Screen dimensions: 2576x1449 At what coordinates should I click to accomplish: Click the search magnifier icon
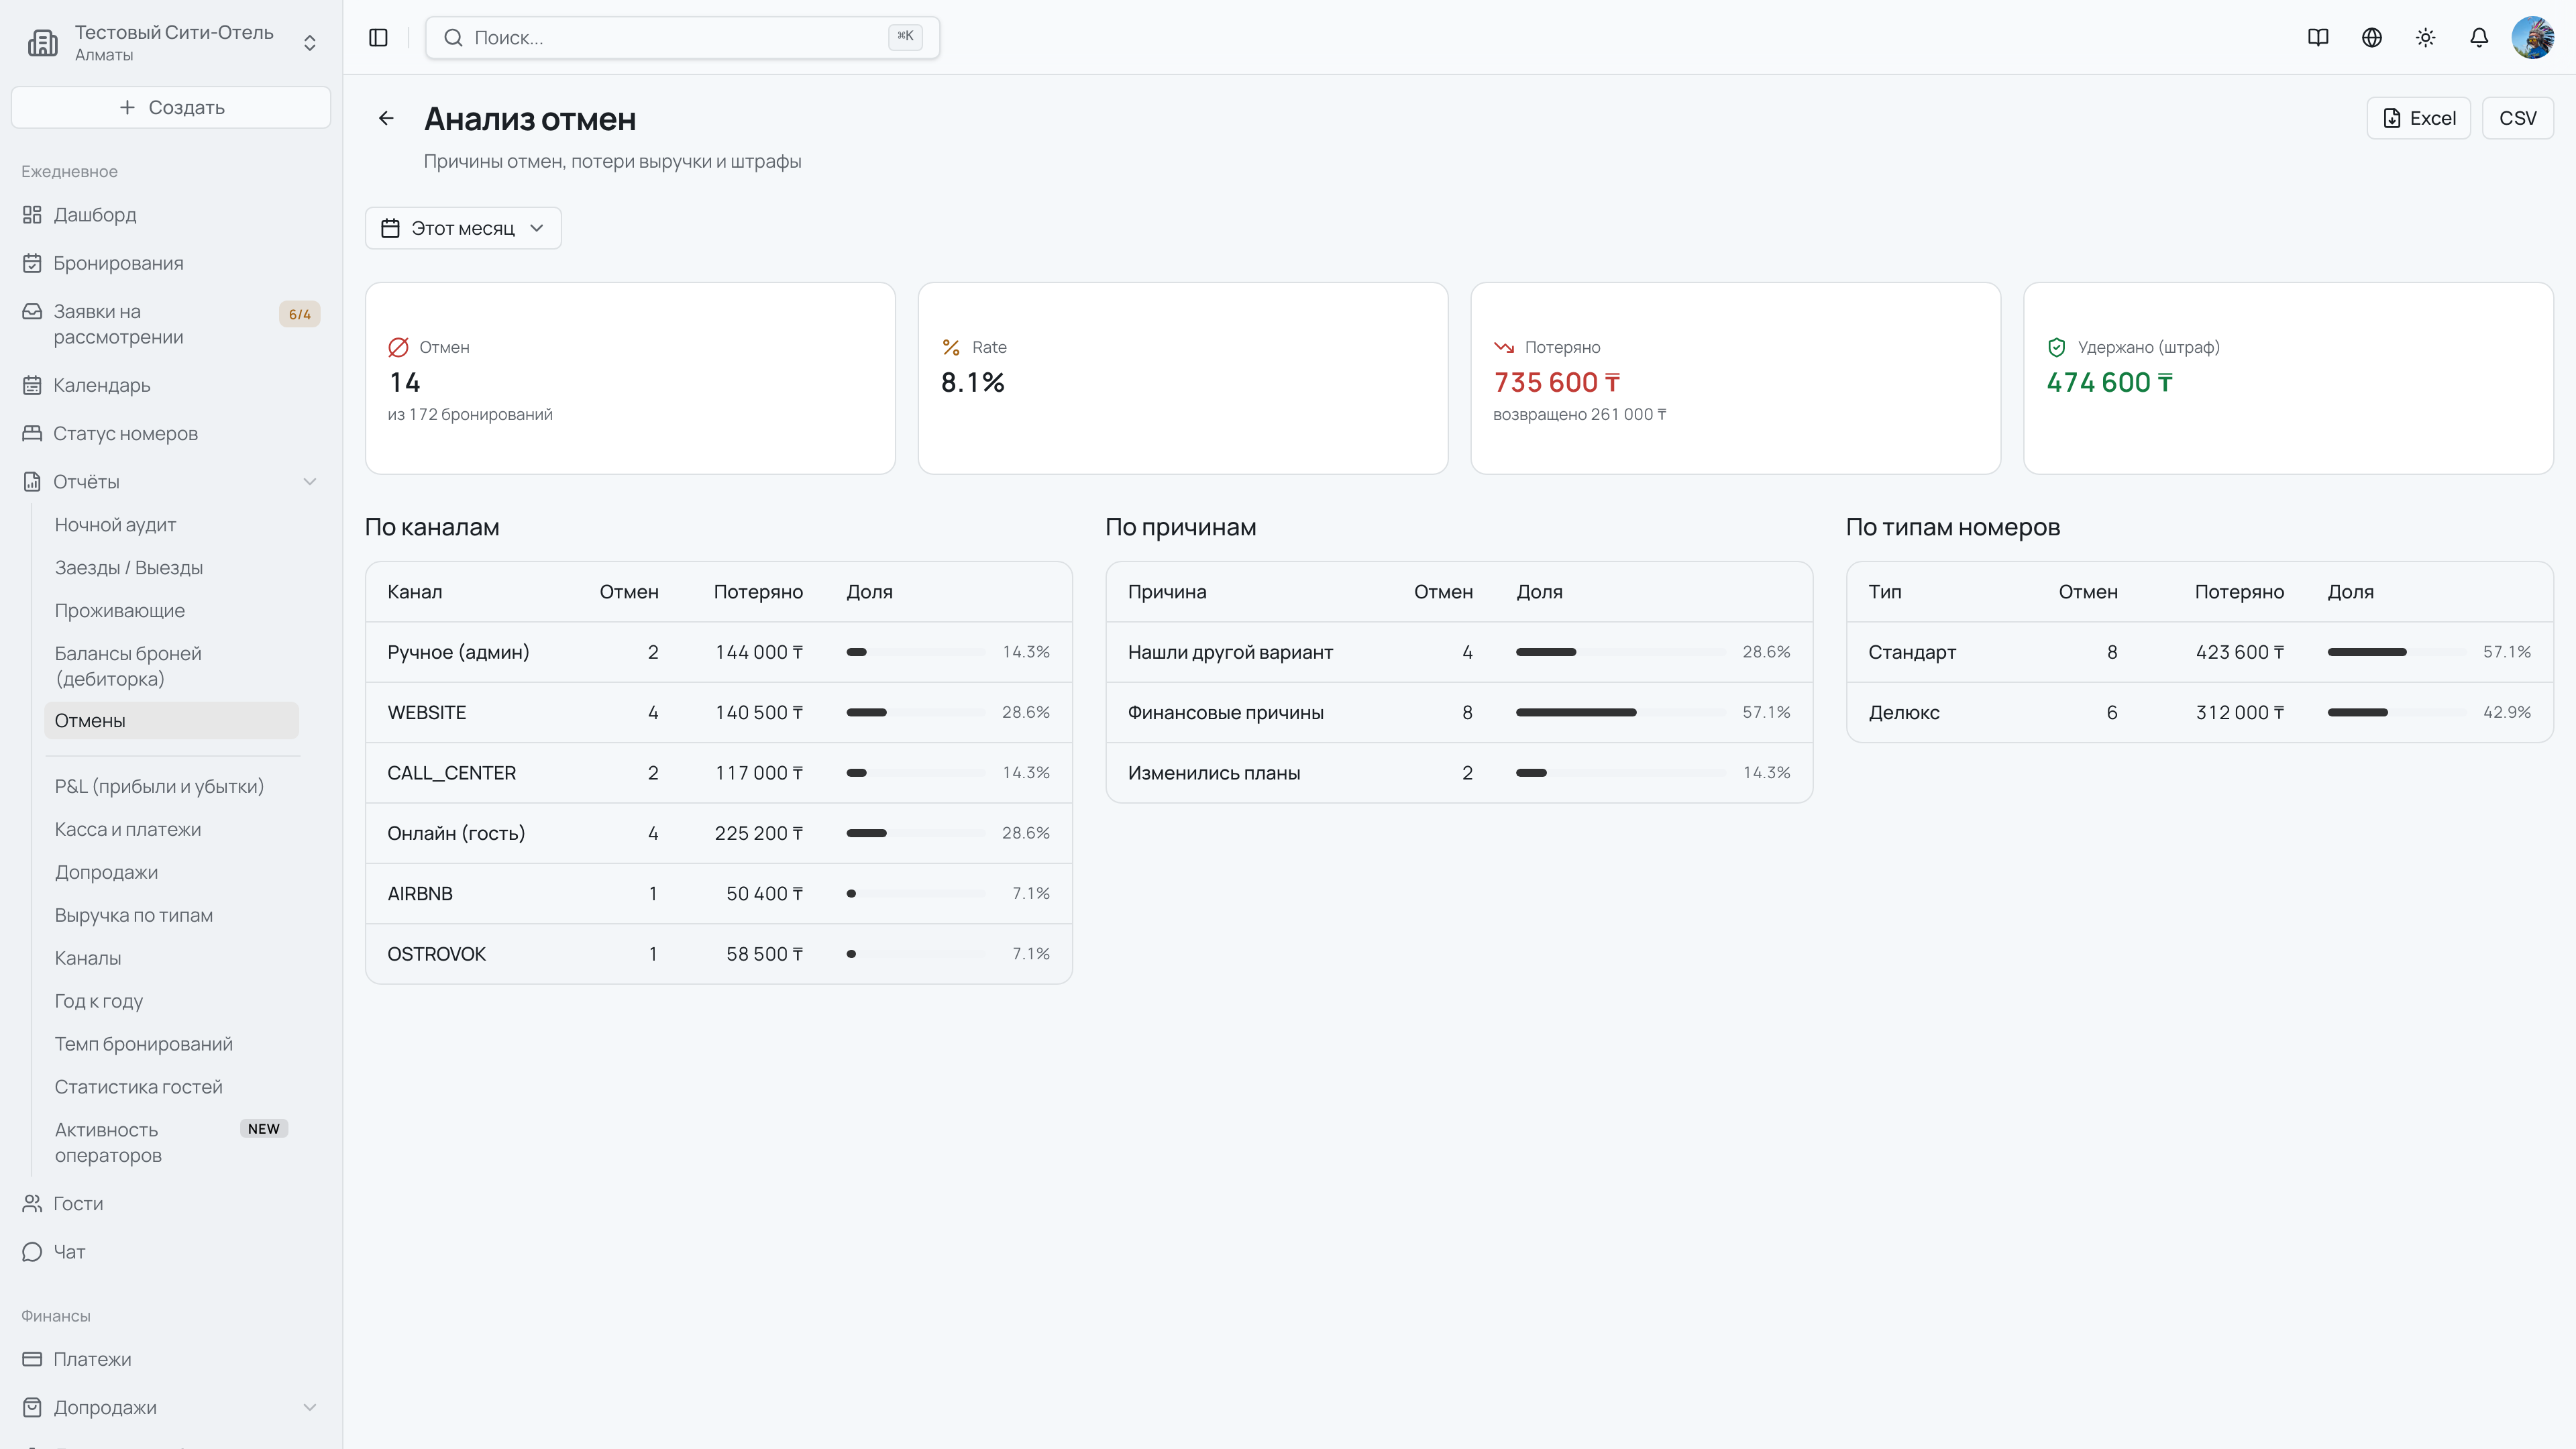(x=453, y=37)
